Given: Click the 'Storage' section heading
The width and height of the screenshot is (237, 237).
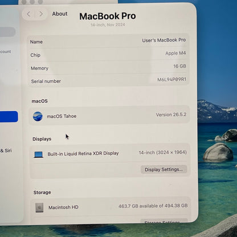Looking at the screenshot, I should [x=42, y=193].
